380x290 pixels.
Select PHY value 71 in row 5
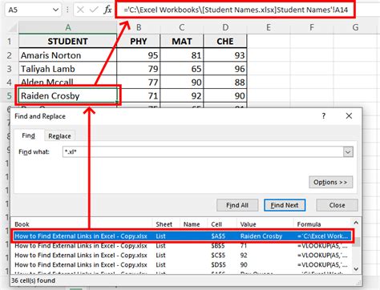pyautogui.click(x=139, y=95)
